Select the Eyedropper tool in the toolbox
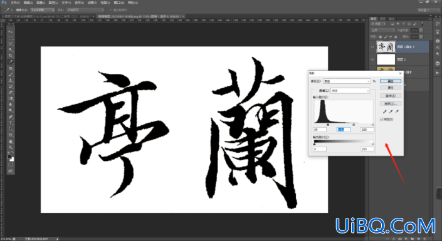The image size is (442, 241). [x=11, y=62]
